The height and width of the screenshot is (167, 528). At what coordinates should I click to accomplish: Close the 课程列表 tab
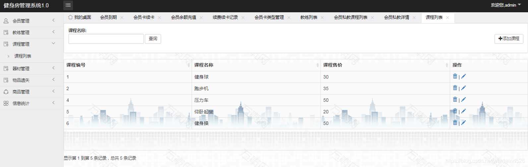447,18
